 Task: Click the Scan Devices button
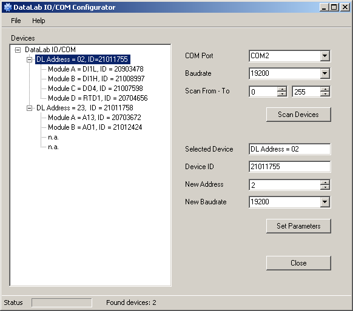click(x=298, y=115)
